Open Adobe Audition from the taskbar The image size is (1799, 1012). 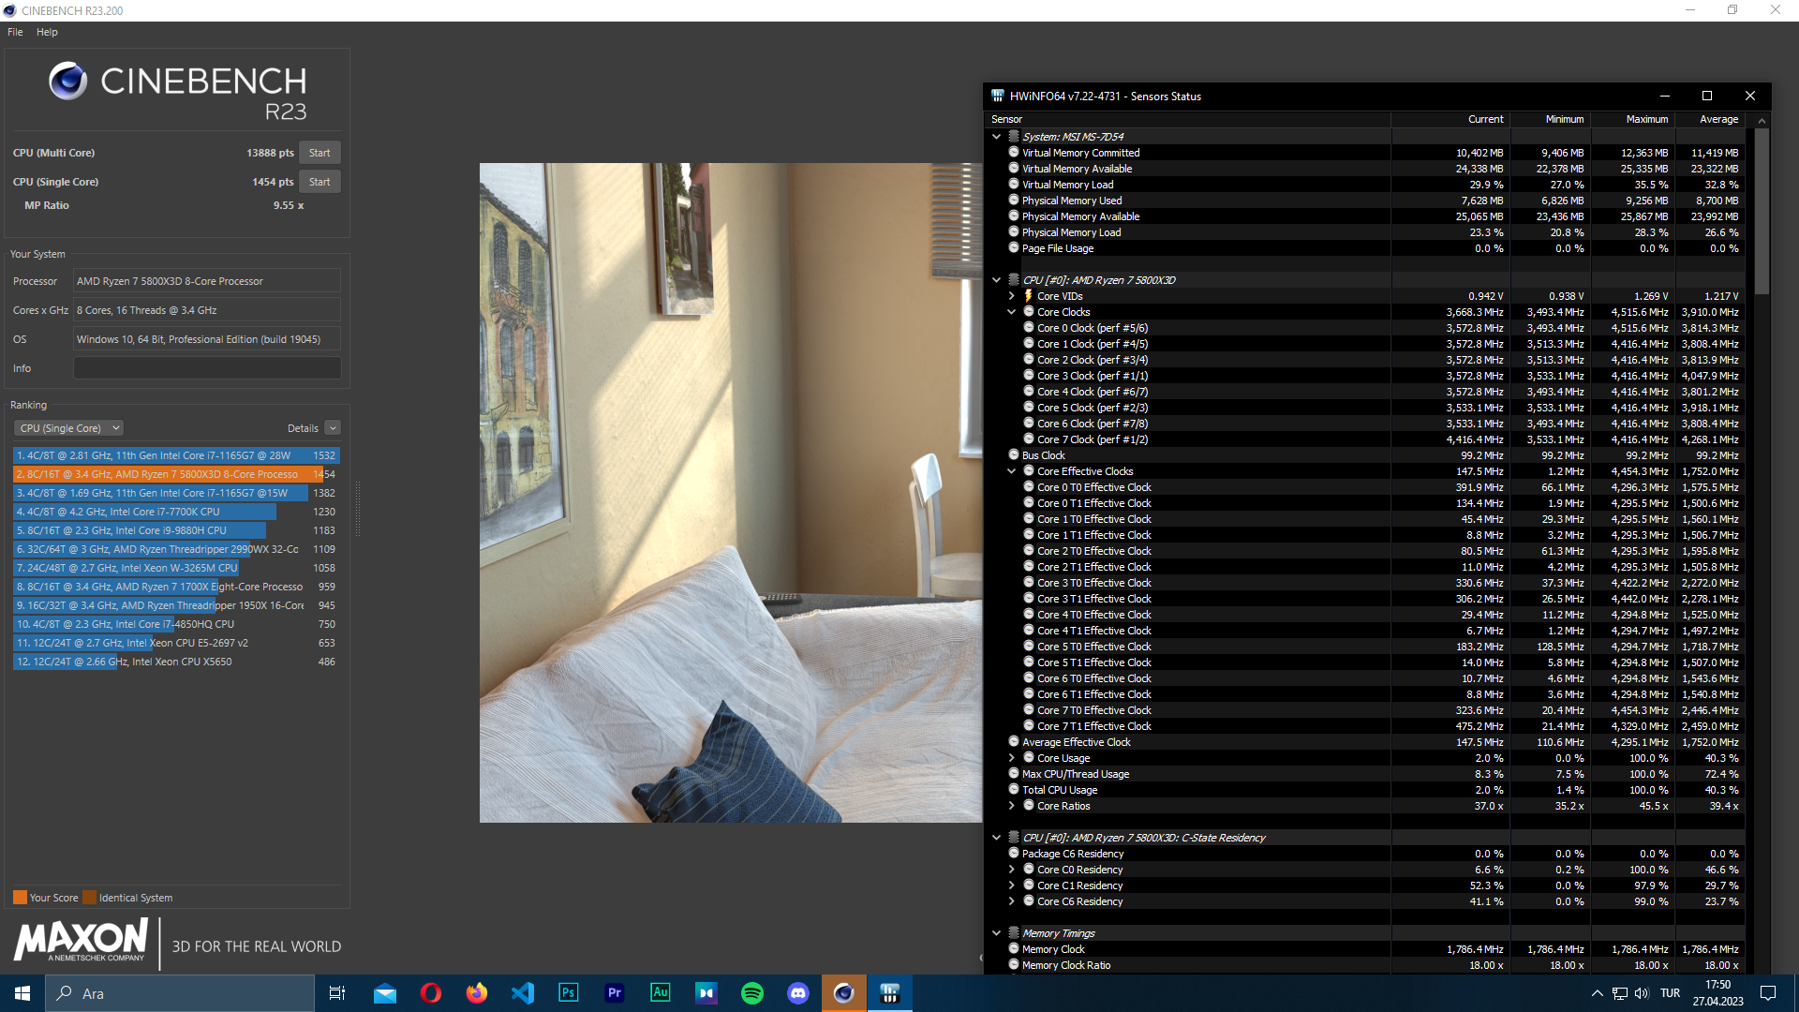tap(660, 993)
